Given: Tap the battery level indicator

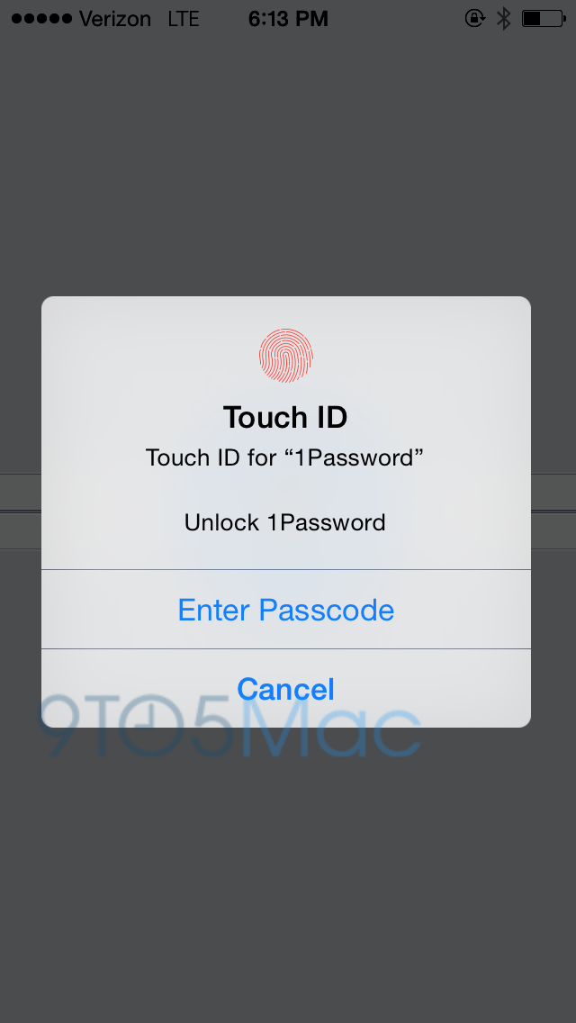Looking at the screenshot, I should [x=544, y=18].
